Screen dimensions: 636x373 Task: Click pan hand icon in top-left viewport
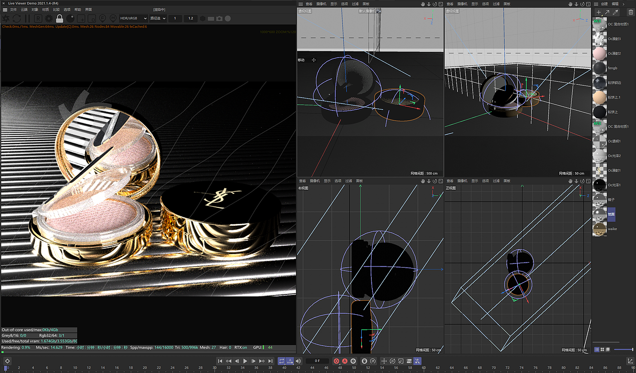pyautogui.click(x=423, y=4)
